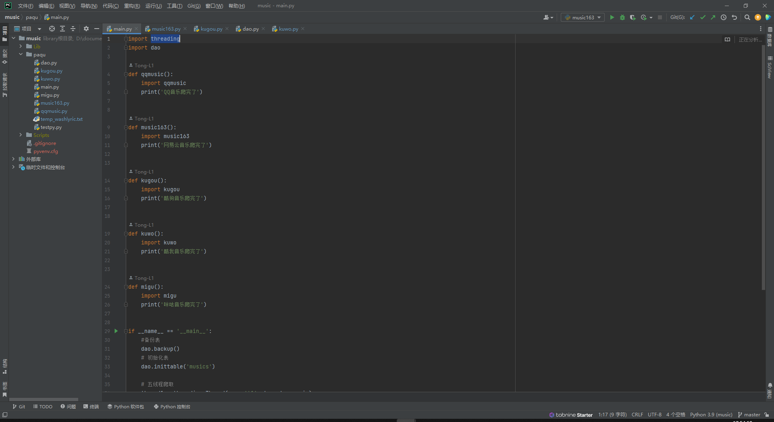Run the music163 configuration
The width and height of the screenshot is (774, 422).
[x=612, y=17]
